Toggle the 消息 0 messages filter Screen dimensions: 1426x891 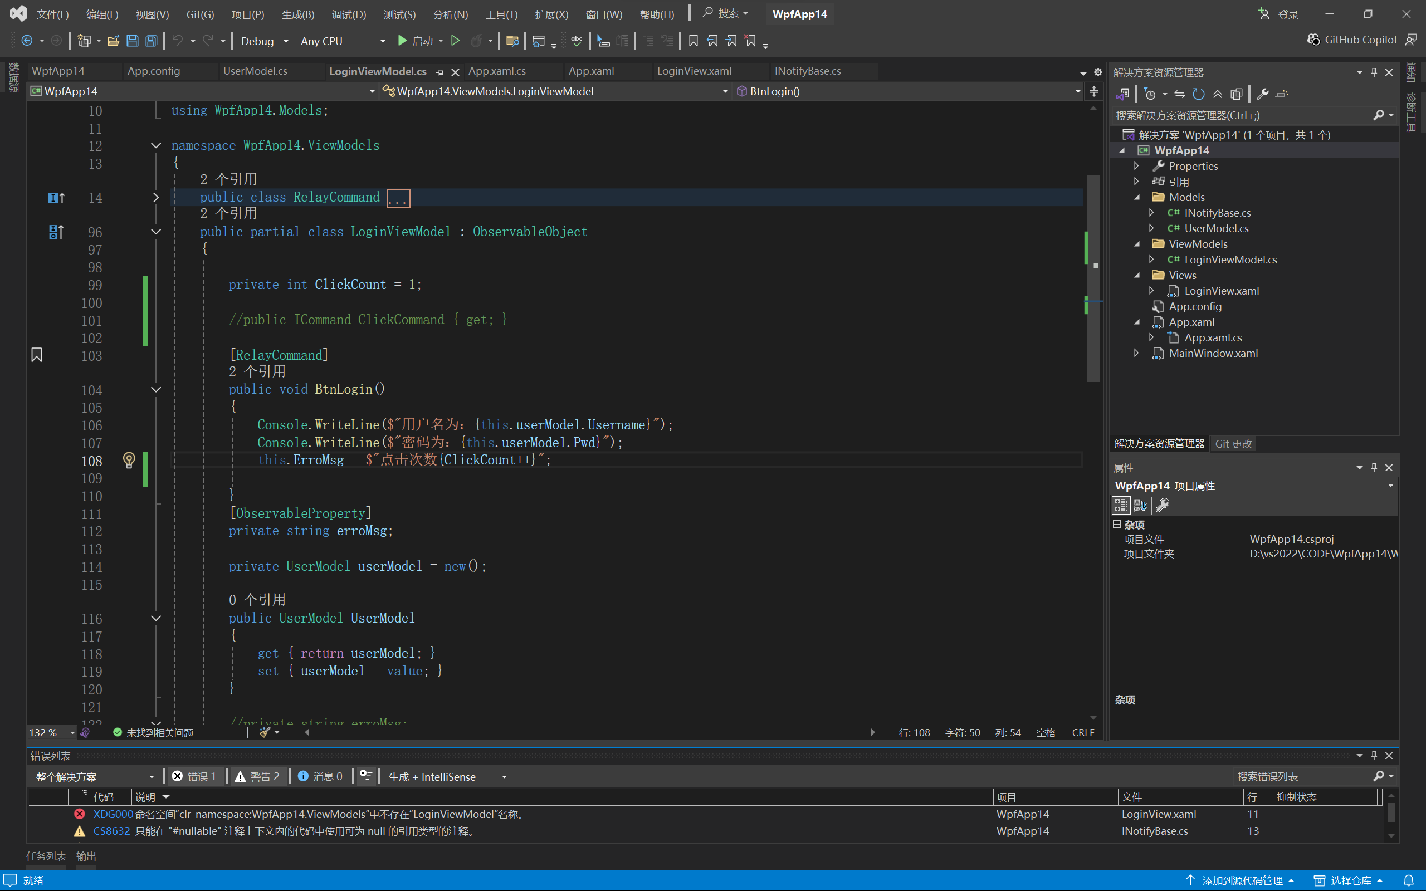(x=320, y=776)
